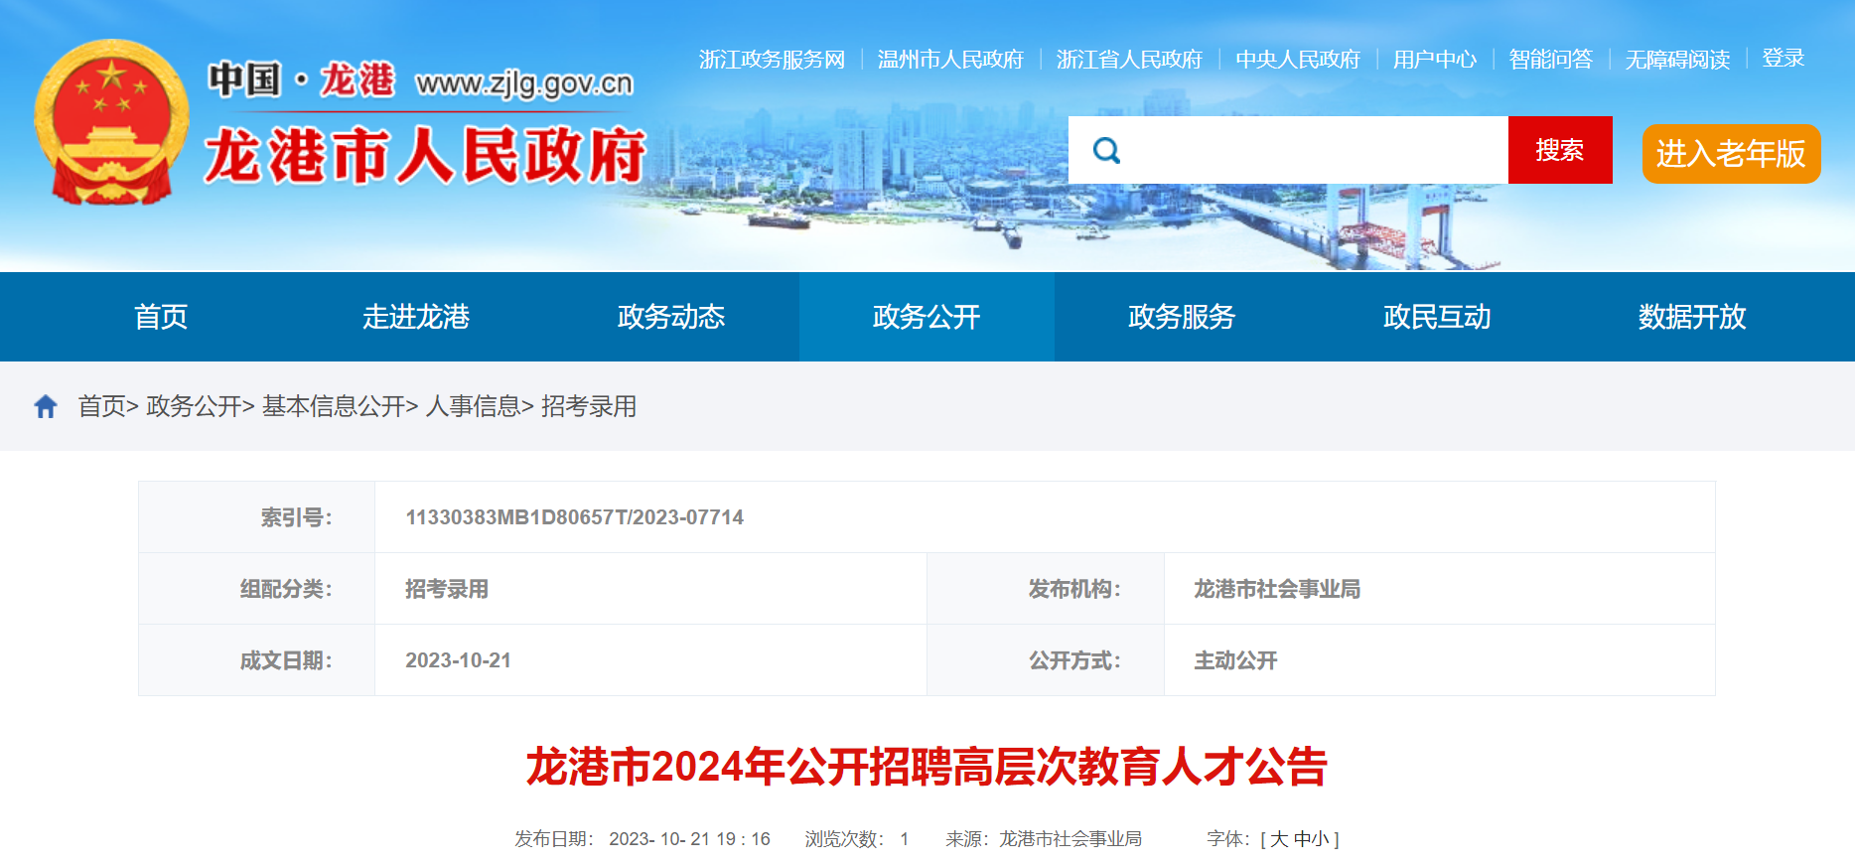The image size is (1855, 866).
Task: Set font size to 小
Action: coord(1320,839)
